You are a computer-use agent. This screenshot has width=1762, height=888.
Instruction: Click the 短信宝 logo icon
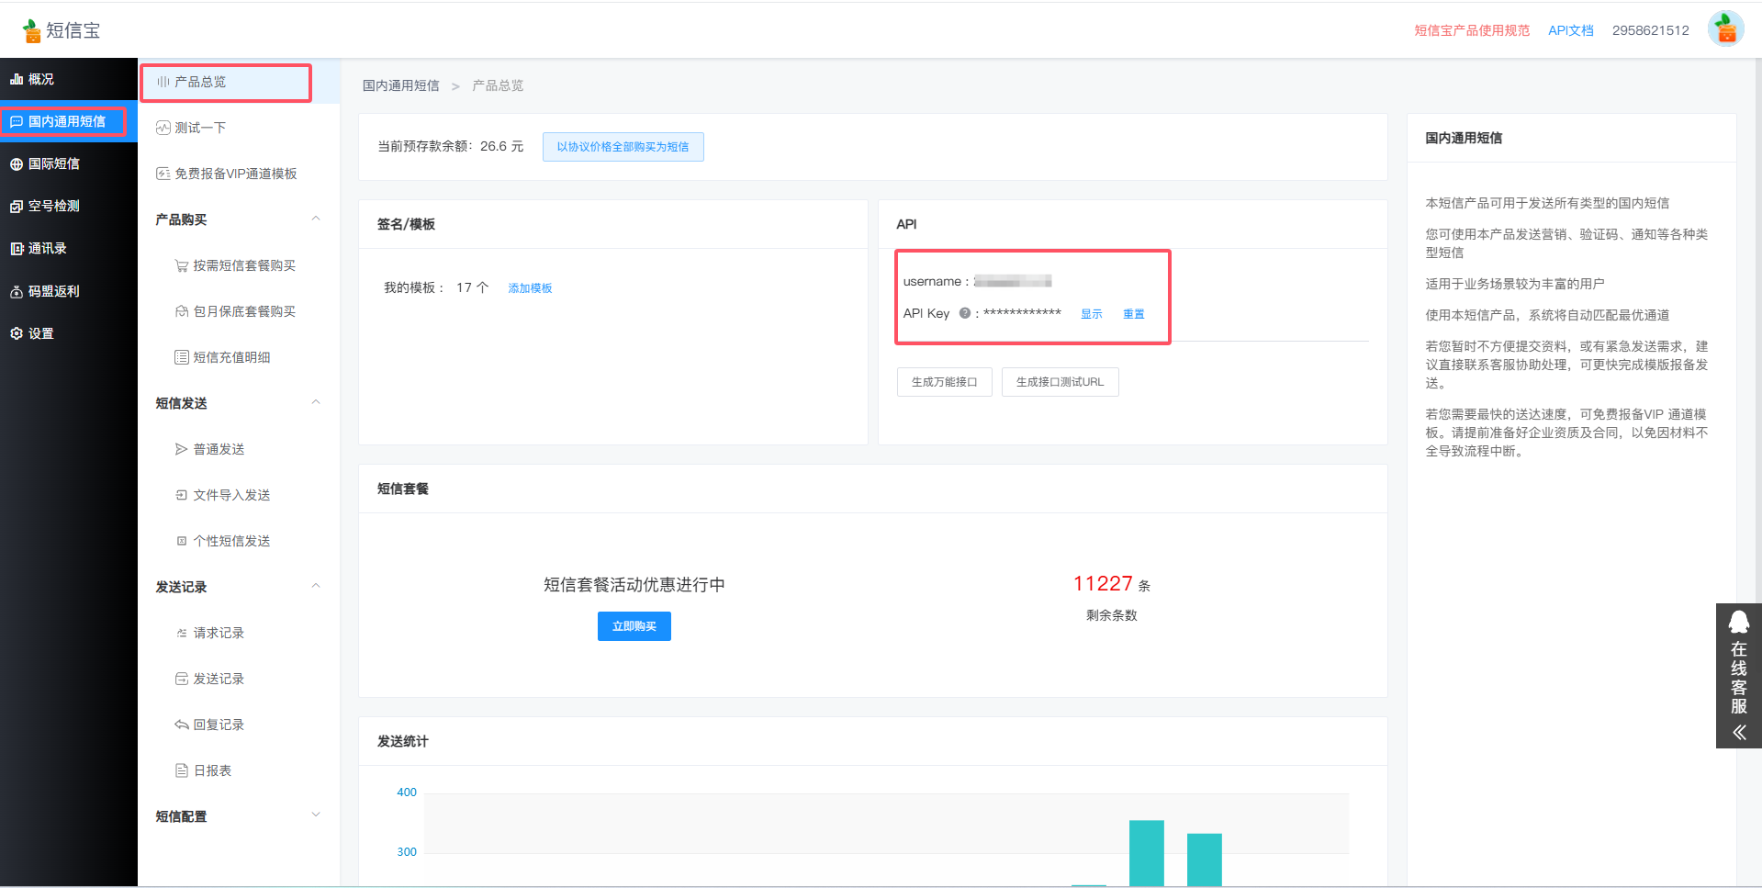pyautogui.click(x=31, y=30)
